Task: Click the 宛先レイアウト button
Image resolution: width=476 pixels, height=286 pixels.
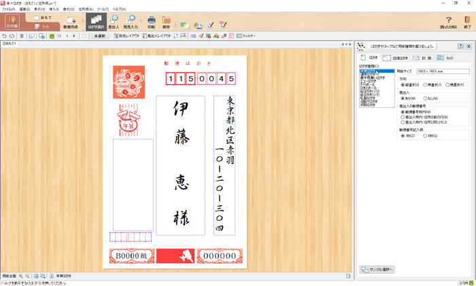Action: (x=126, y=35)
